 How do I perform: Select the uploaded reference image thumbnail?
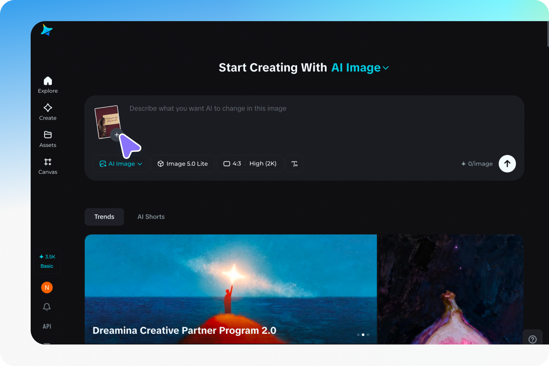coord(107,121)
